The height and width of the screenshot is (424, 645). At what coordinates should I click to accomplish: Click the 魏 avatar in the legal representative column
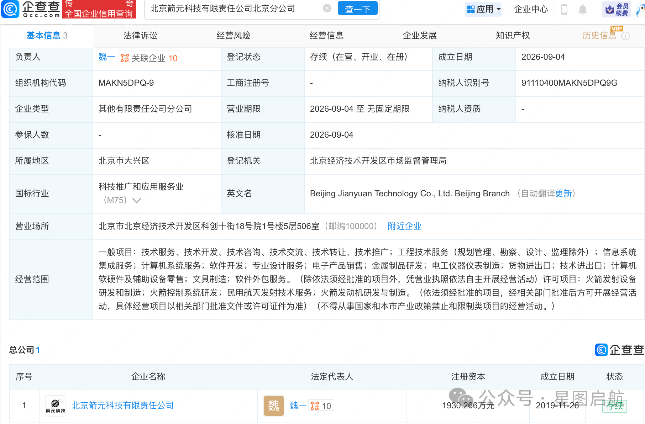(273, 406)
